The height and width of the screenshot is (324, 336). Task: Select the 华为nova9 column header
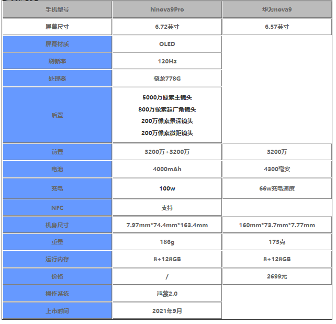click(277, 9)
